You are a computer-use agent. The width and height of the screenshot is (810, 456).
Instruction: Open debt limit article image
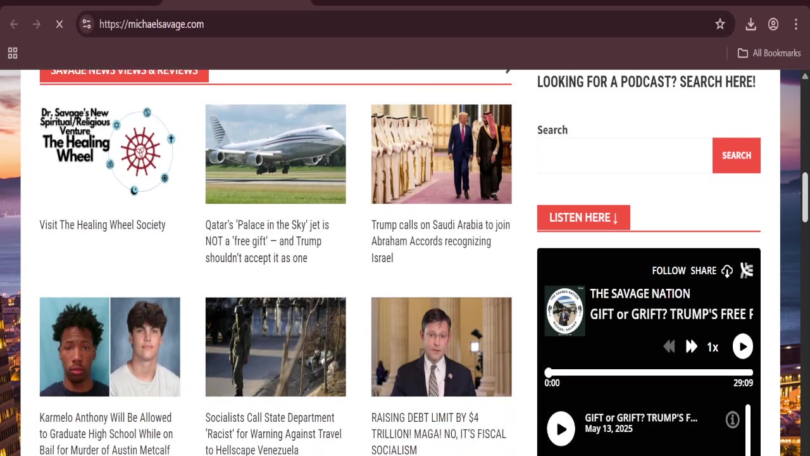[442, 347]
